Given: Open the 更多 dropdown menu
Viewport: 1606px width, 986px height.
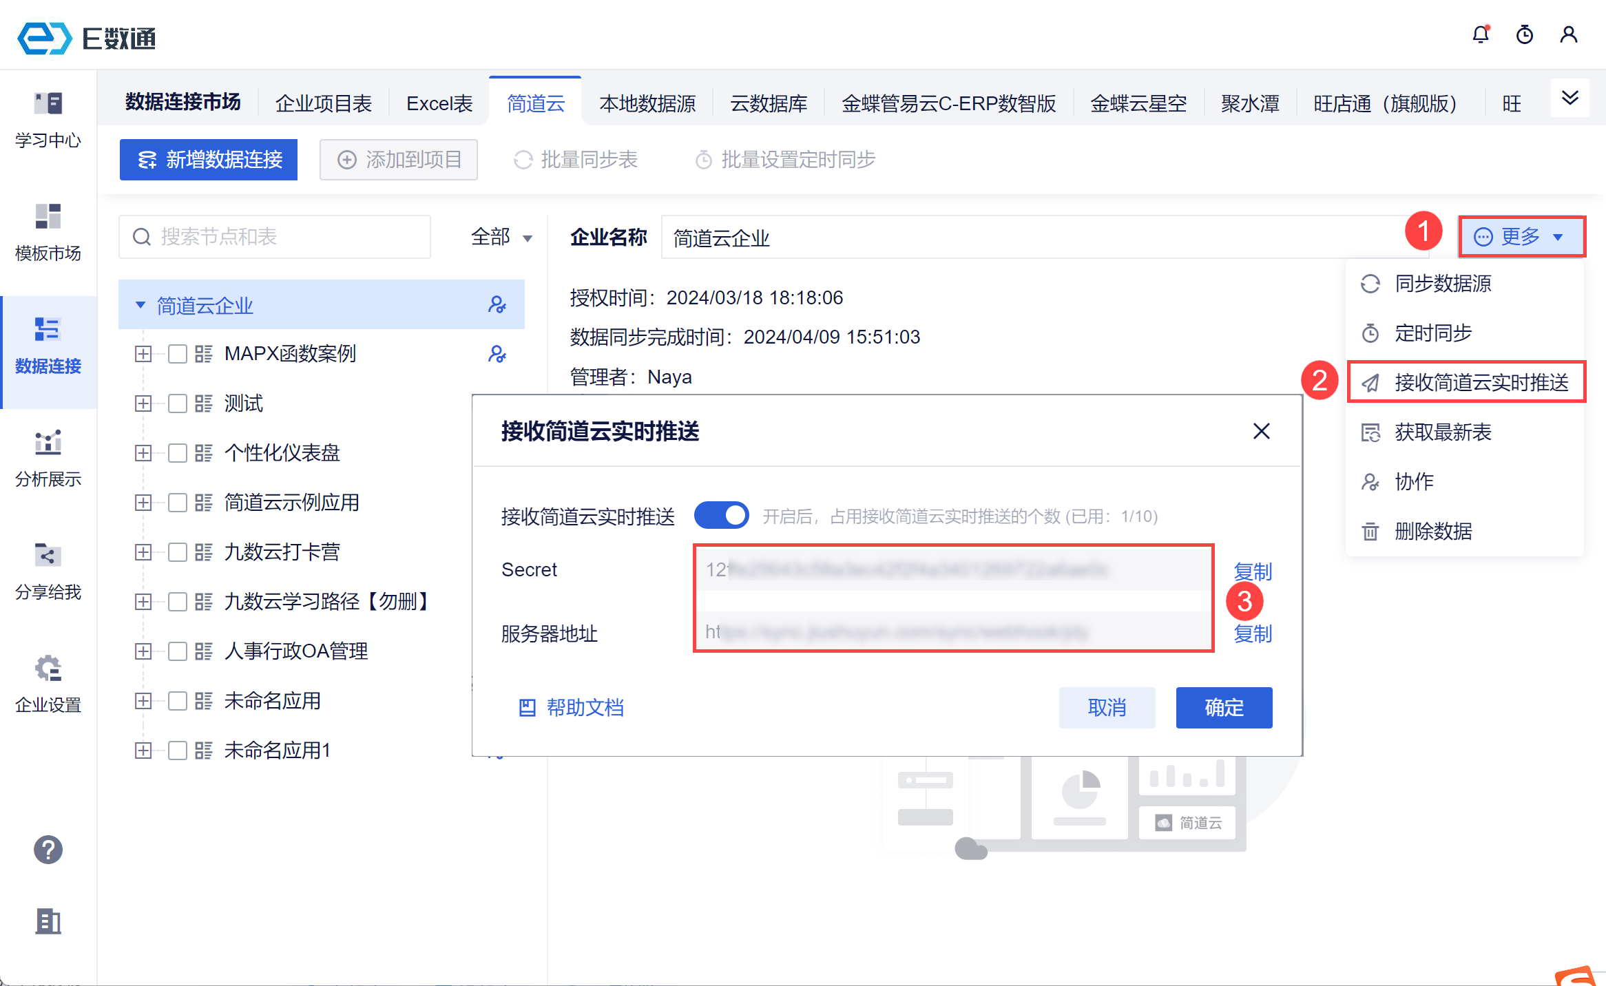Looking at the screenshot, I should (x=1521, y=237).
